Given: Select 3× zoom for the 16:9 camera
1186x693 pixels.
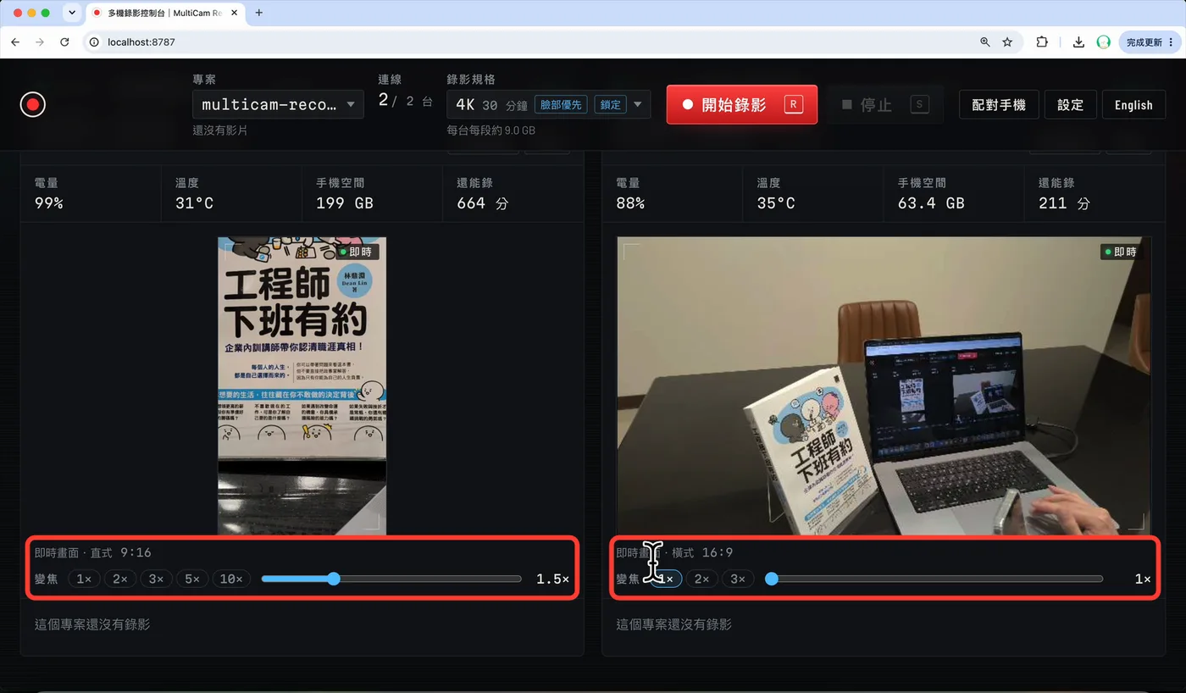Looking at the screenshot, I should click(737, 579).
